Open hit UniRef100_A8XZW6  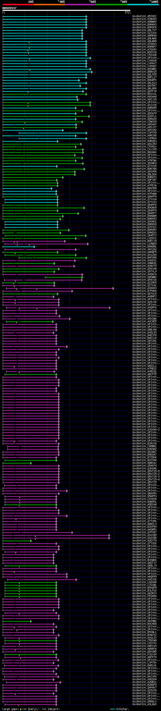144,319
